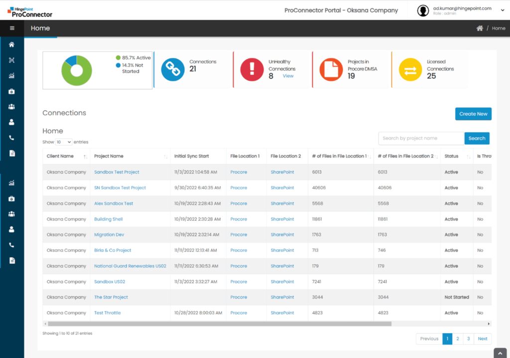The image size is (510, 358).
Task: Click the Not Started status cell
Action: 457,297
